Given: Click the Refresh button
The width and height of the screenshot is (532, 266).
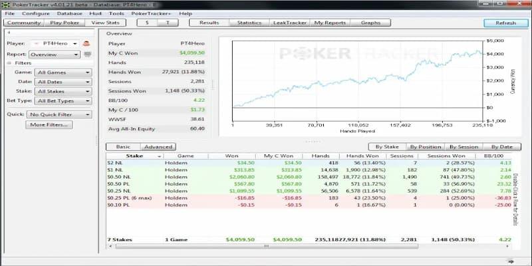Looking at the screenshot, I should click(x=506, y=23).
